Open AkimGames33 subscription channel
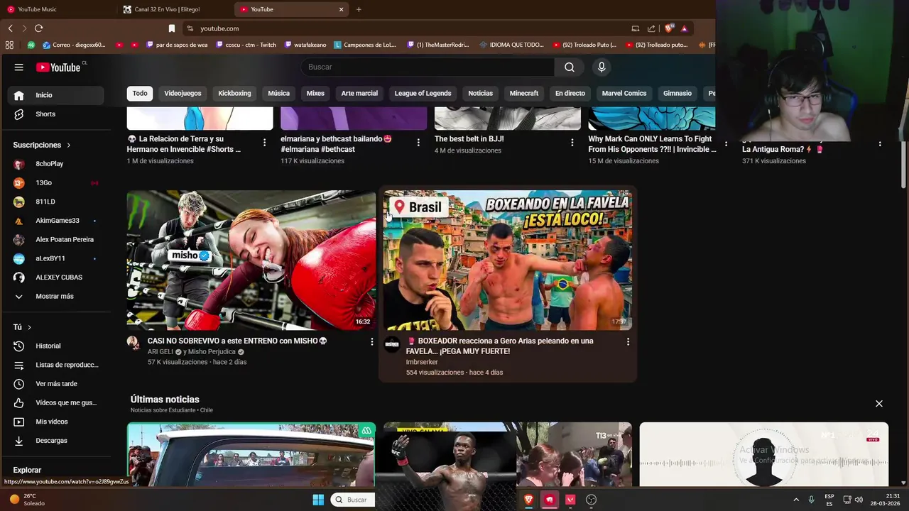This screenshot has height=511, width=909. 55,221
